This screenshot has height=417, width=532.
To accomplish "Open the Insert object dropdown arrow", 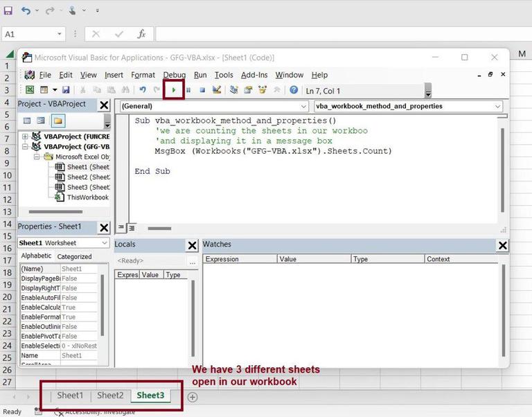I will point(55,90).
